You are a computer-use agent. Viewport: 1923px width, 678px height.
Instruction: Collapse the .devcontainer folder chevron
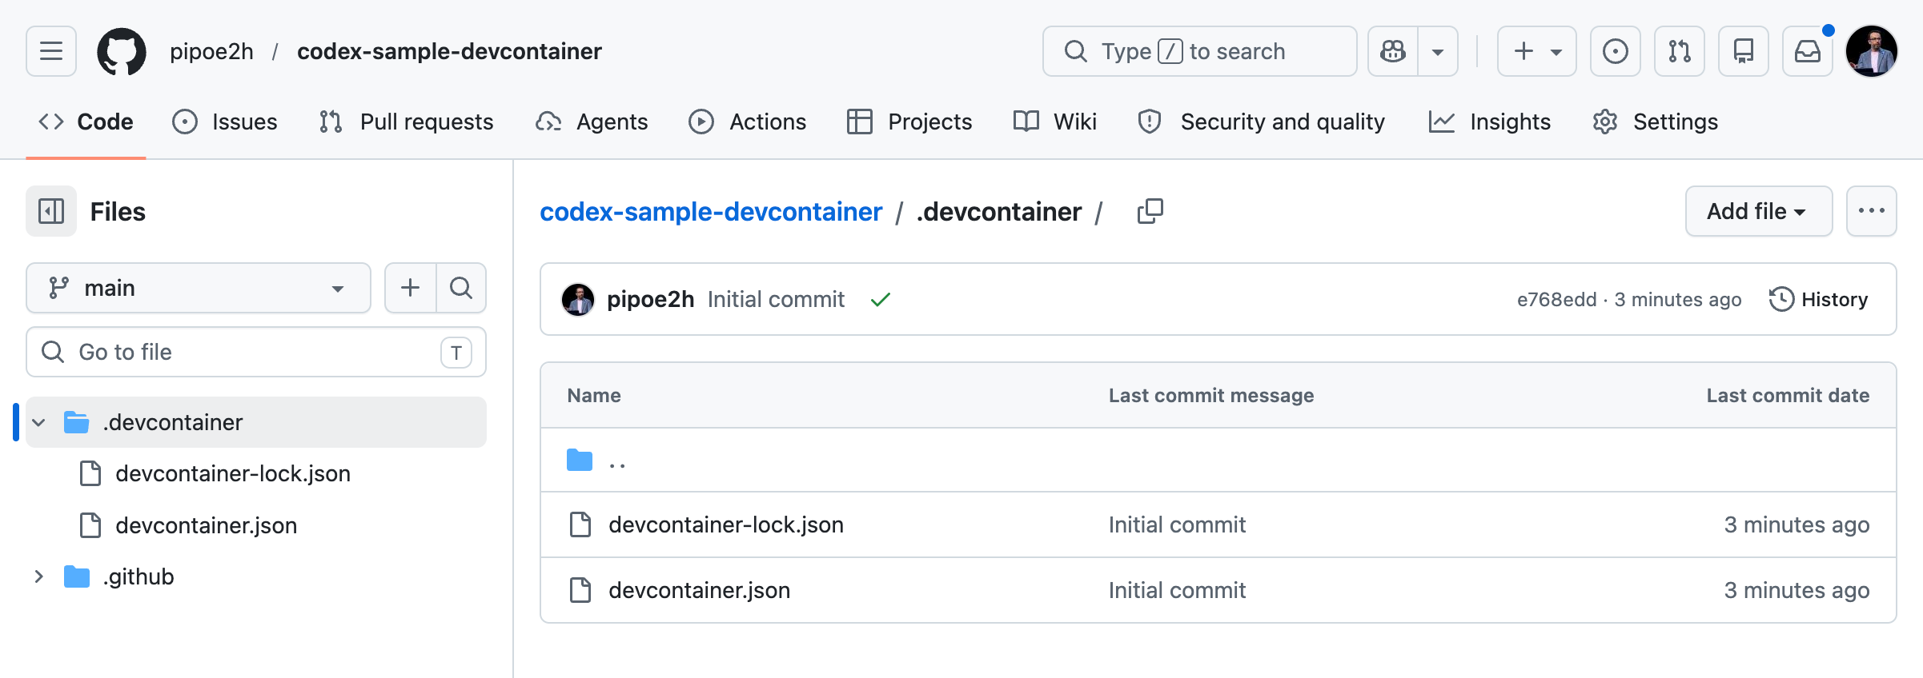(x=38, y=422)
